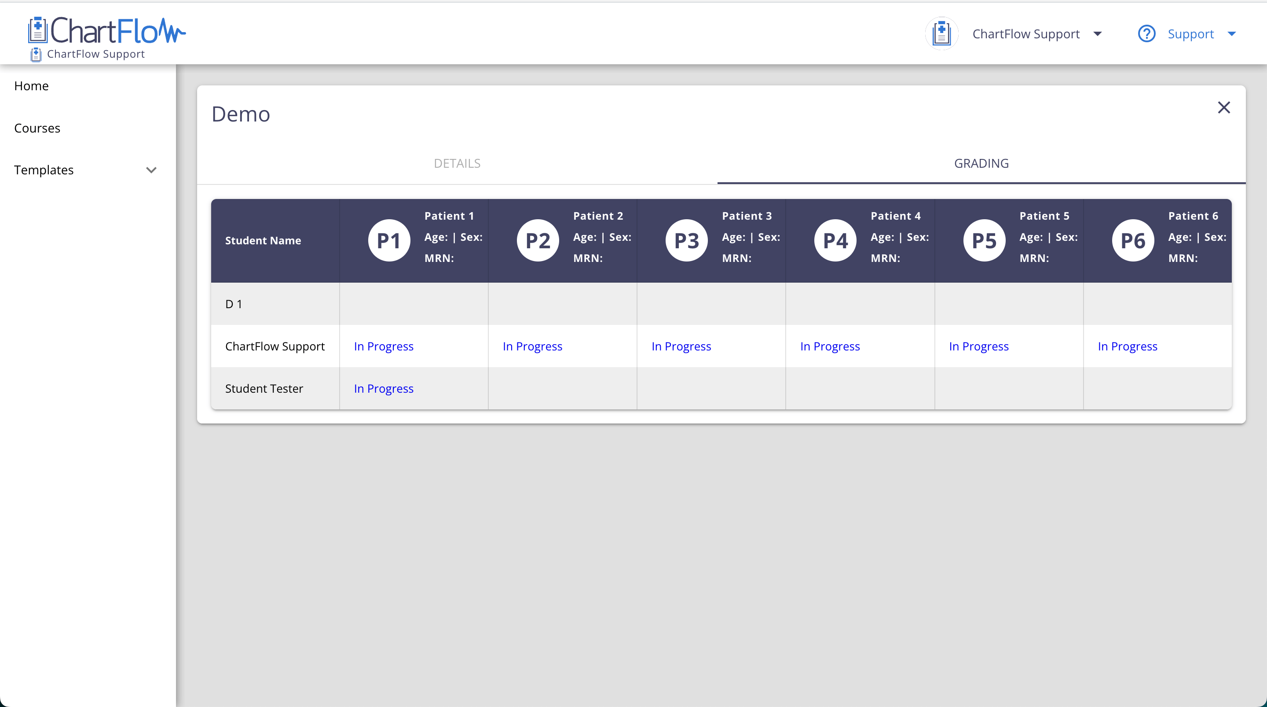Select the GRADING tab
The height and width of the screenshot is (707, 1267).
[x=981, y=163]
